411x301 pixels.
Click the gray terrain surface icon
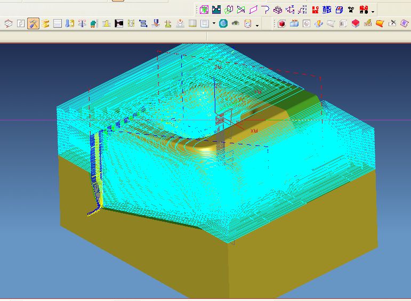[x=236, y=23]
